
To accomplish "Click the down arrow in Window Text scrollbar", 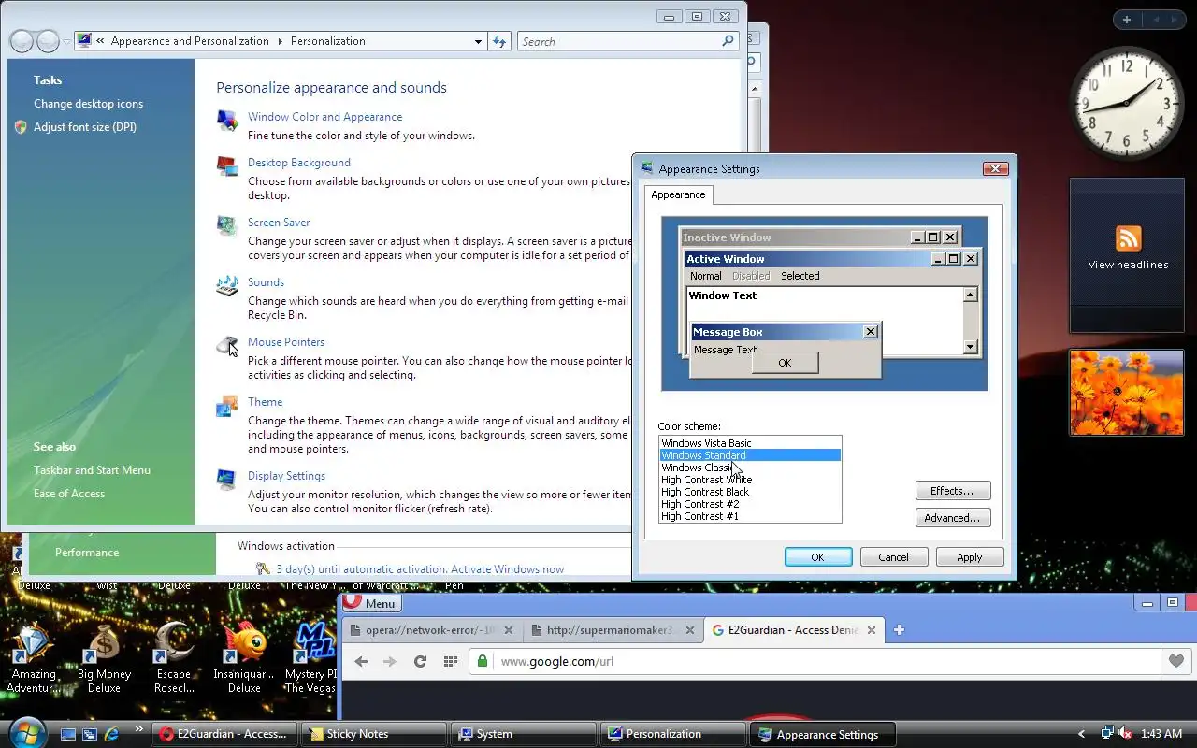I will click(970, 347).
